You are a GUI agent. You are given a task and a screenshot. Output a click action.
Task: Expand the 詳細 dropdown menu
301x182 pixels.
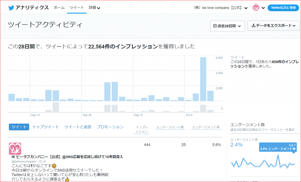(x=94, y=8)
